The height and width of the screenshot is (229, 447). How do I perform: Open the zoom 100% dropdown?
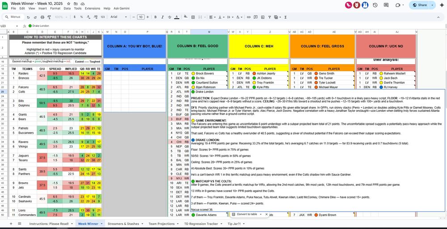[x=61, y=17]
